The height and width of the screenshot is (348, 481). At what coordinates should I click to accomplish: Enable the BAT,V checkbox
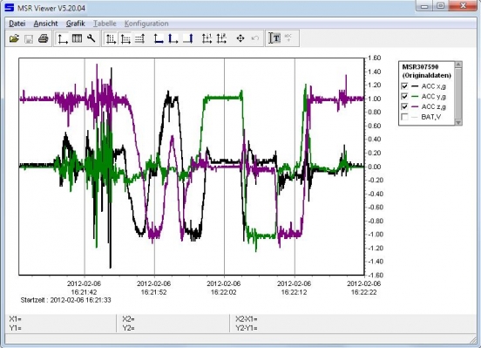pos(404,117)
